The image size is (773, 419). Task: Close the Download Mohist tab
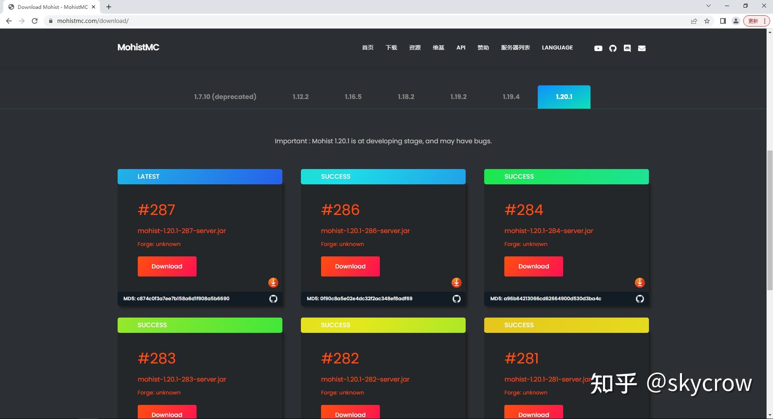93,7
